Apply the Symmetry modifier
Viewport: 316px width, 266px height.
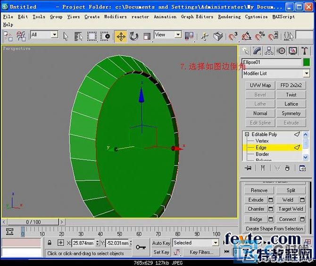click(x=291, y=113)
